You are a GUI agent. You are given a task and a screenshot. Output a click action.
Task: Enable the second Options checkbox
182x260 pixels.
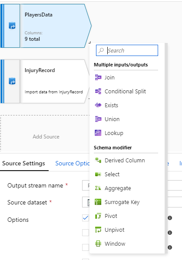86,233
